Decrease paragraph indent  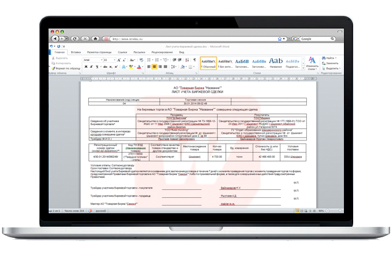coord(174,60)
